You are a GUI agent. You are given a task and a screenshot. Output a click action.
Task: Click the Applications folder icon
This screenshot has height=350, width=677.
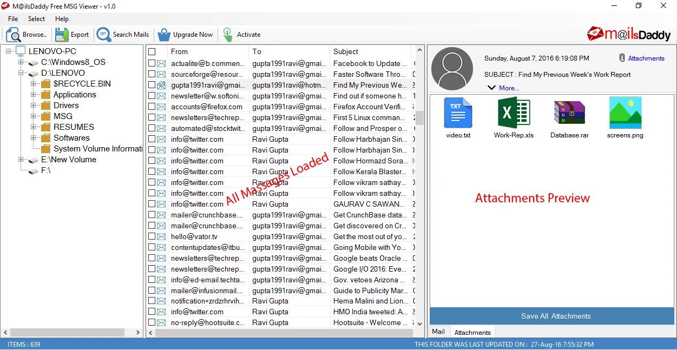point(45,95)
